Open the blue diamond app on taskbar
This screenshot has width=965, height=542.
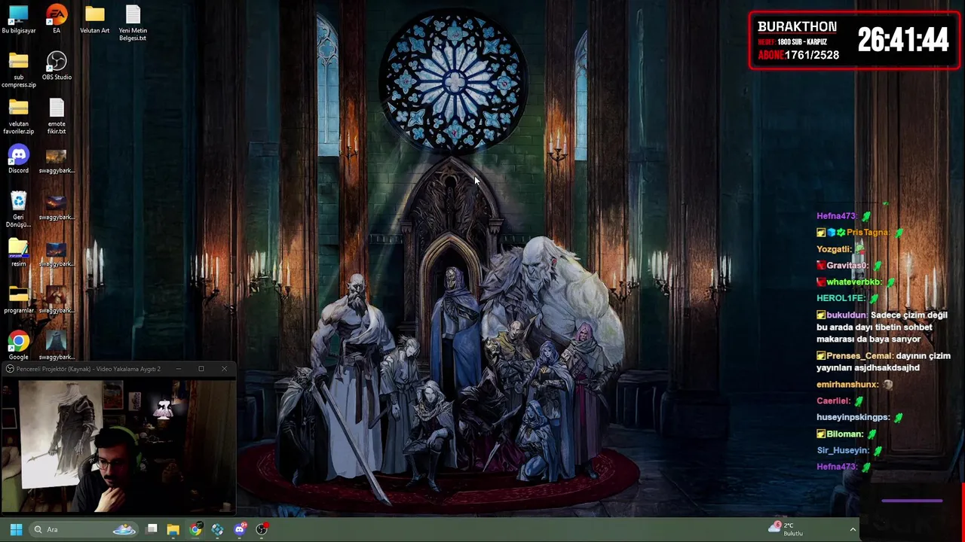pyautogui.click(x=217, y=529)
